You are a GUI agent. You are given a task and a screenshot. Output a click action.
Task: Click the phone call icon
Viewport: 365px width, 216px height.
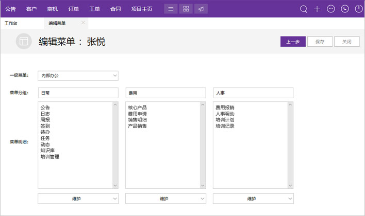coord(345,9)
